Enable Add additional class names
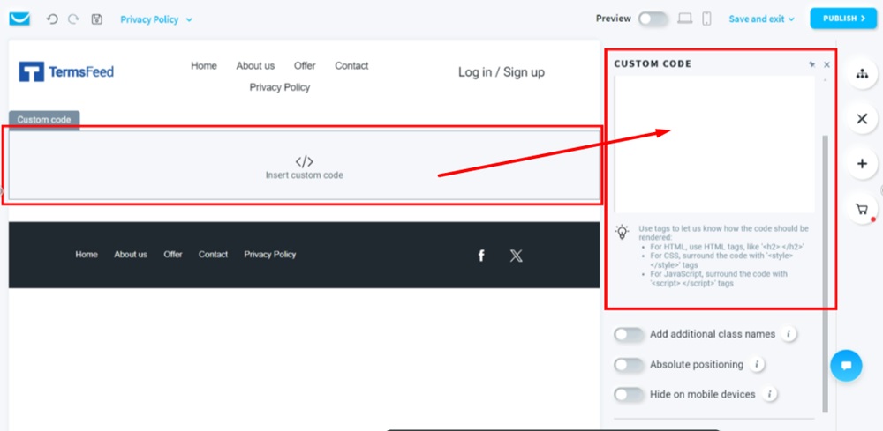The image size is (883, 431). pyautogui.click(x=629, y=334)
